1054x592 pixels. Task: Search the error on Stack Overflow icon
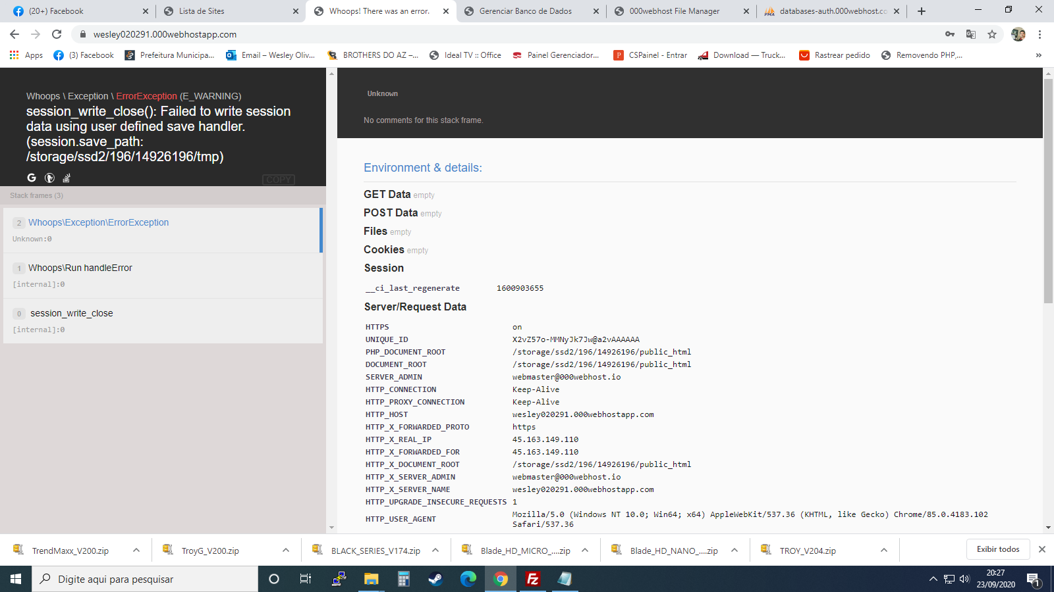coord(67,178)
